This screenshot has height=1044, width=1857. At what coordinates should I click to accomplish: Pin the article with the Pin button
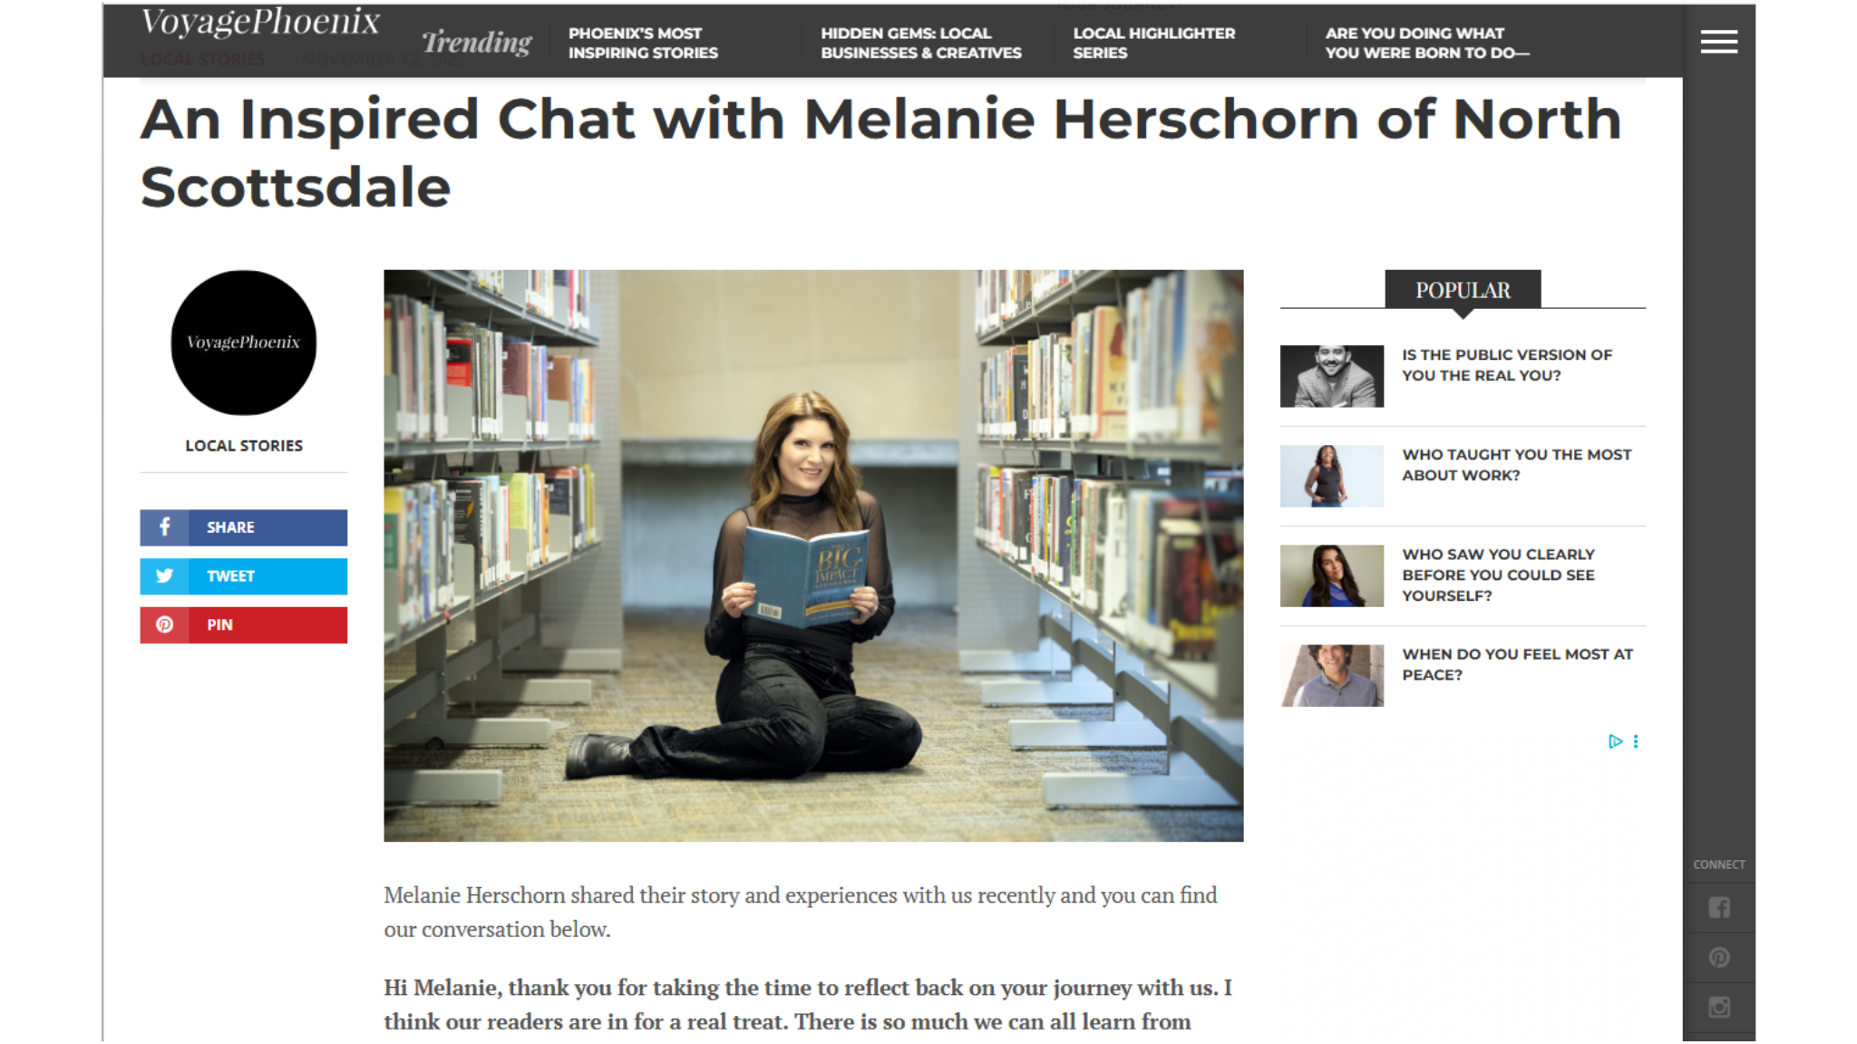click(x=243, y=625)
